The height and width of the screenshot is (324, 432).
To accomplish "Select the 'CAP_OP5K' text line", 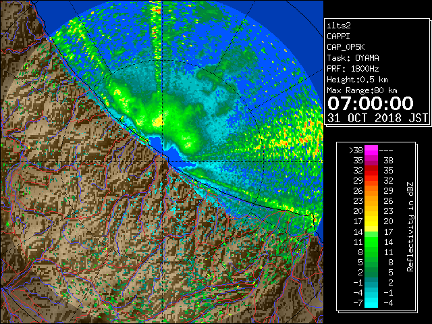I will [x=346, y=47].
